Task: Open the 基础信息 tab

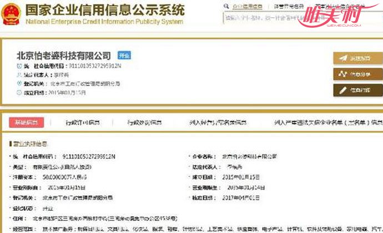Action: [x=27, y=123]
